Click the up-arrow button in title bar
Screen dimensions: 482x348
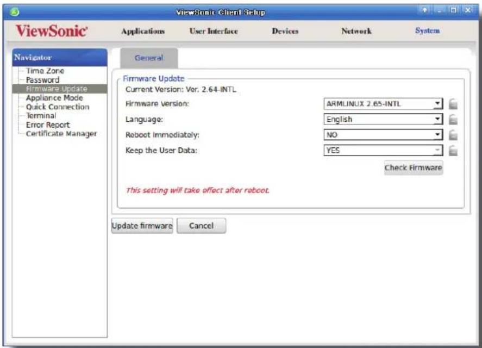coord(424,10)
